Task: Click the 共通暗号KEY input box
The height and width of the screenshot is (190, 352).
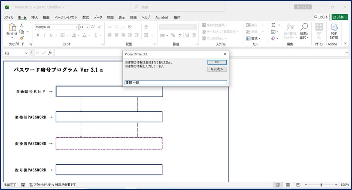Action: click(109, 91)
